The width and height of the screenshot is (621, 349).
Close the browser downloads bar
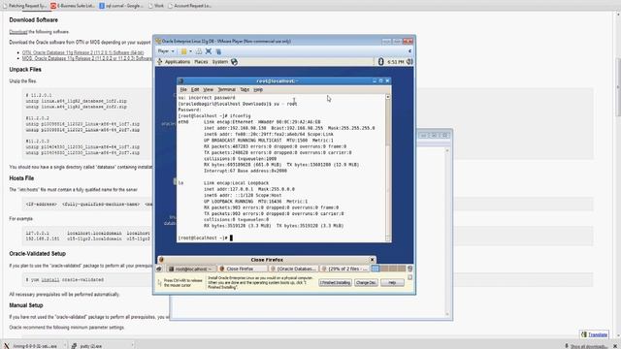point(615,346)
